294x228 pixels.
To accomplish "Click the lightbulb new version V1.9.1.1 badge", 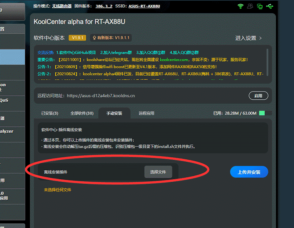I will 111,38.
